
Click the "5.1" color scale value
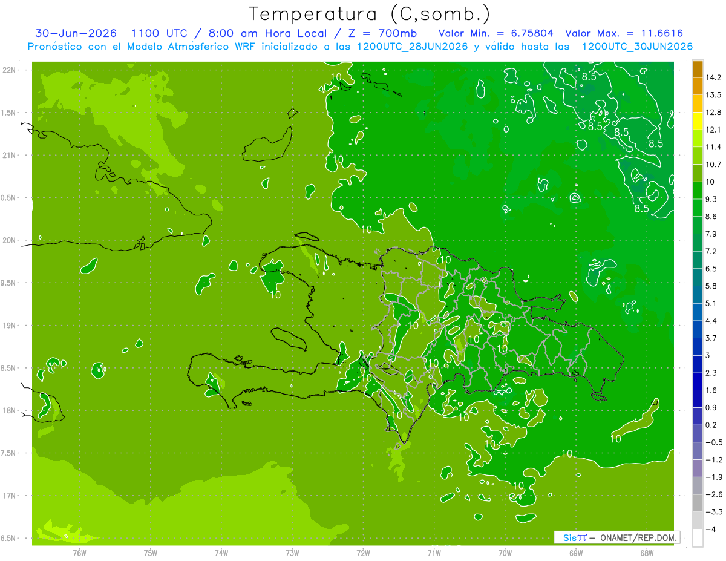click(x=711, y=303)
